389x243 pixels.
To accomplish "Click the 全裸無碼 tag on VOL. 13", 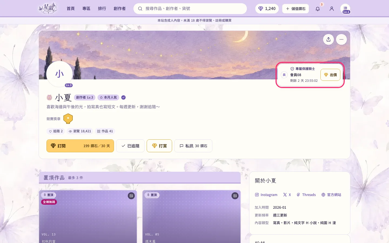I will pyautogui.click(x=49, y=202).
